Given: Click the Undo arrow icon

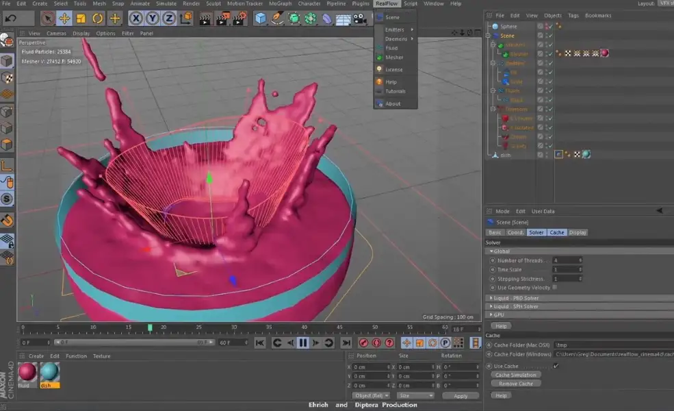Looking at the screenshot, I should (x=11, y=18).
